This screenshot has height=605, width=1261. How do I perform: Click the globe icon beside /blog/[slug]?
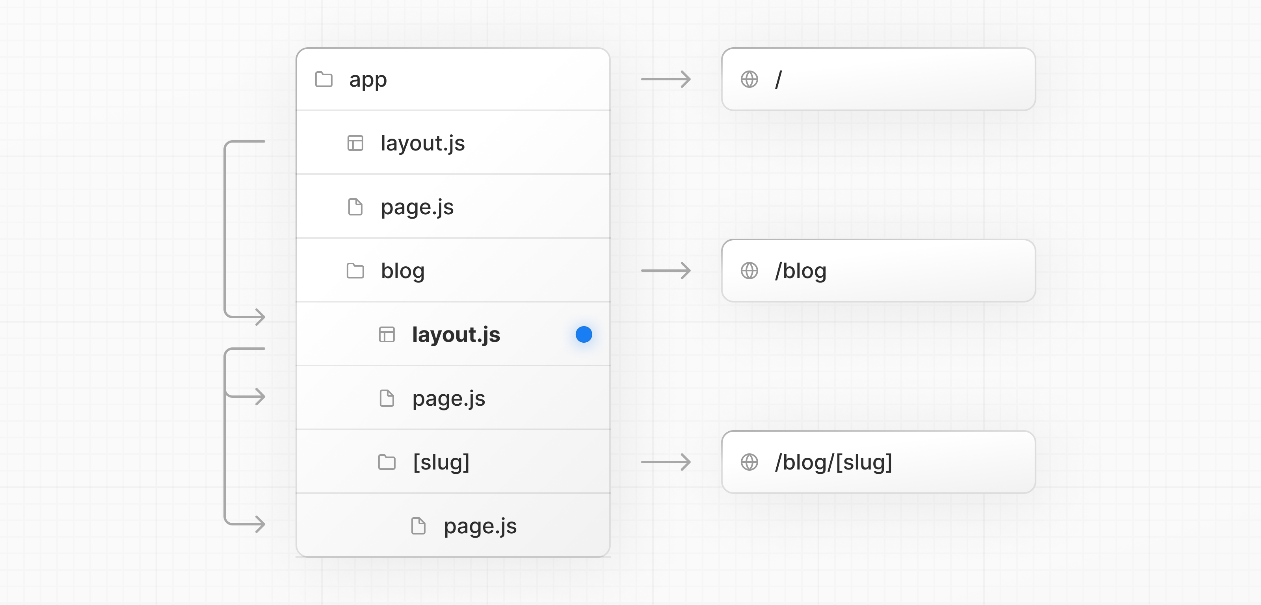[749, 462]
